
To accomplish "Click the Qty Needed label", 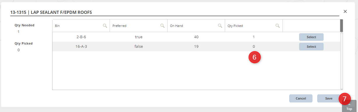I will coord(24,25).
